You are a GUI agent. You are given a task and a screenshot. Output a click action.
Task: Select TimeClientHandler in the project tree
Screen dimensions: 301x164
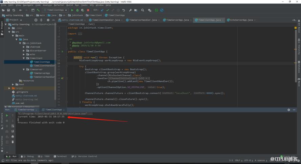[42, 66]
